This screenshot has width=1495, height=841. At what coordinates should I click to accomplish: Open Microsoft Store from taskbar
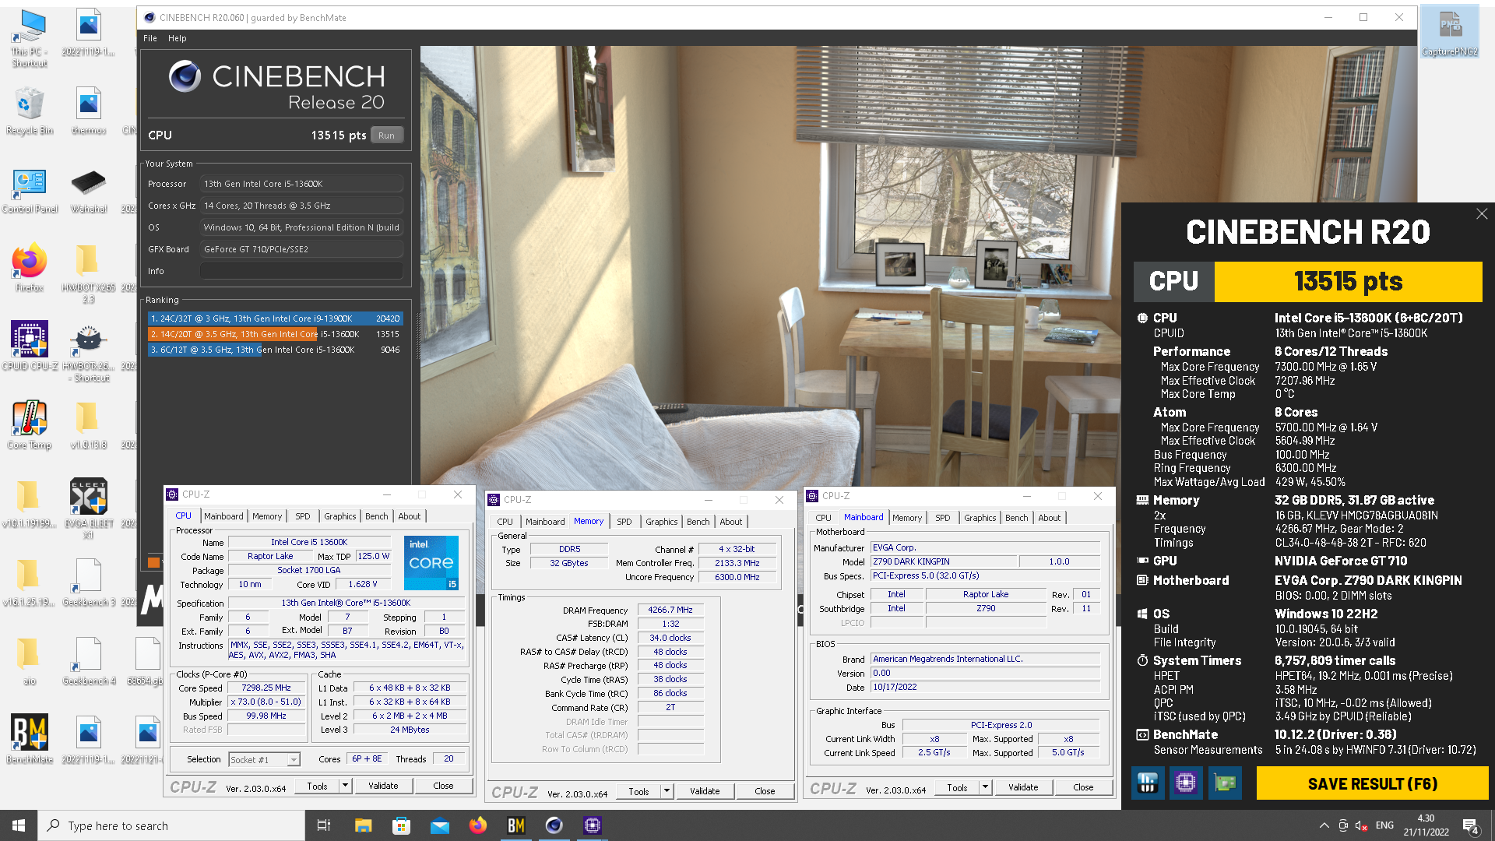[x=401, y=825]
